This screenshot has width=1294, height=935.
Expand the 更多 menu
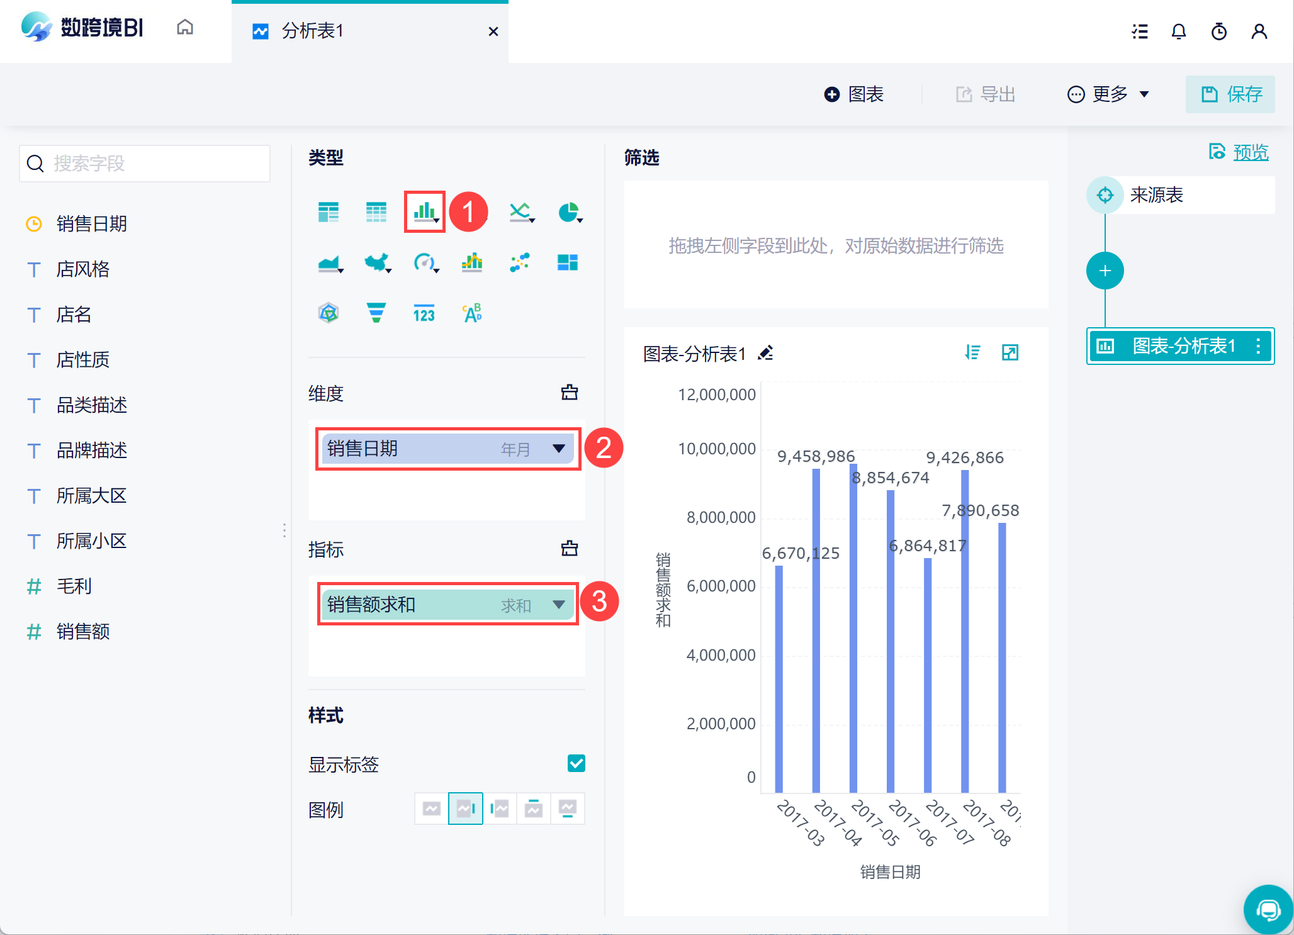coord(1109,94)
